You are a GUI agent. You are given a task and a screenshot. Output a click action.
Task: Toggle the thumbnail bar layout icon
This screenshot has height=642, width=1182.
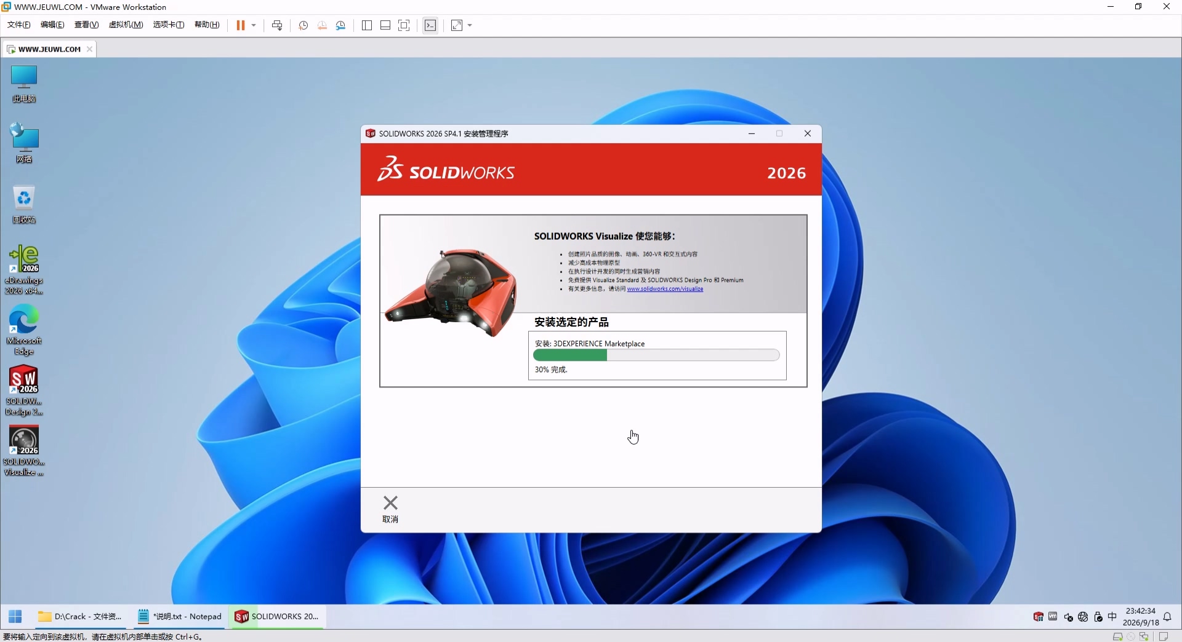point(385,25)
